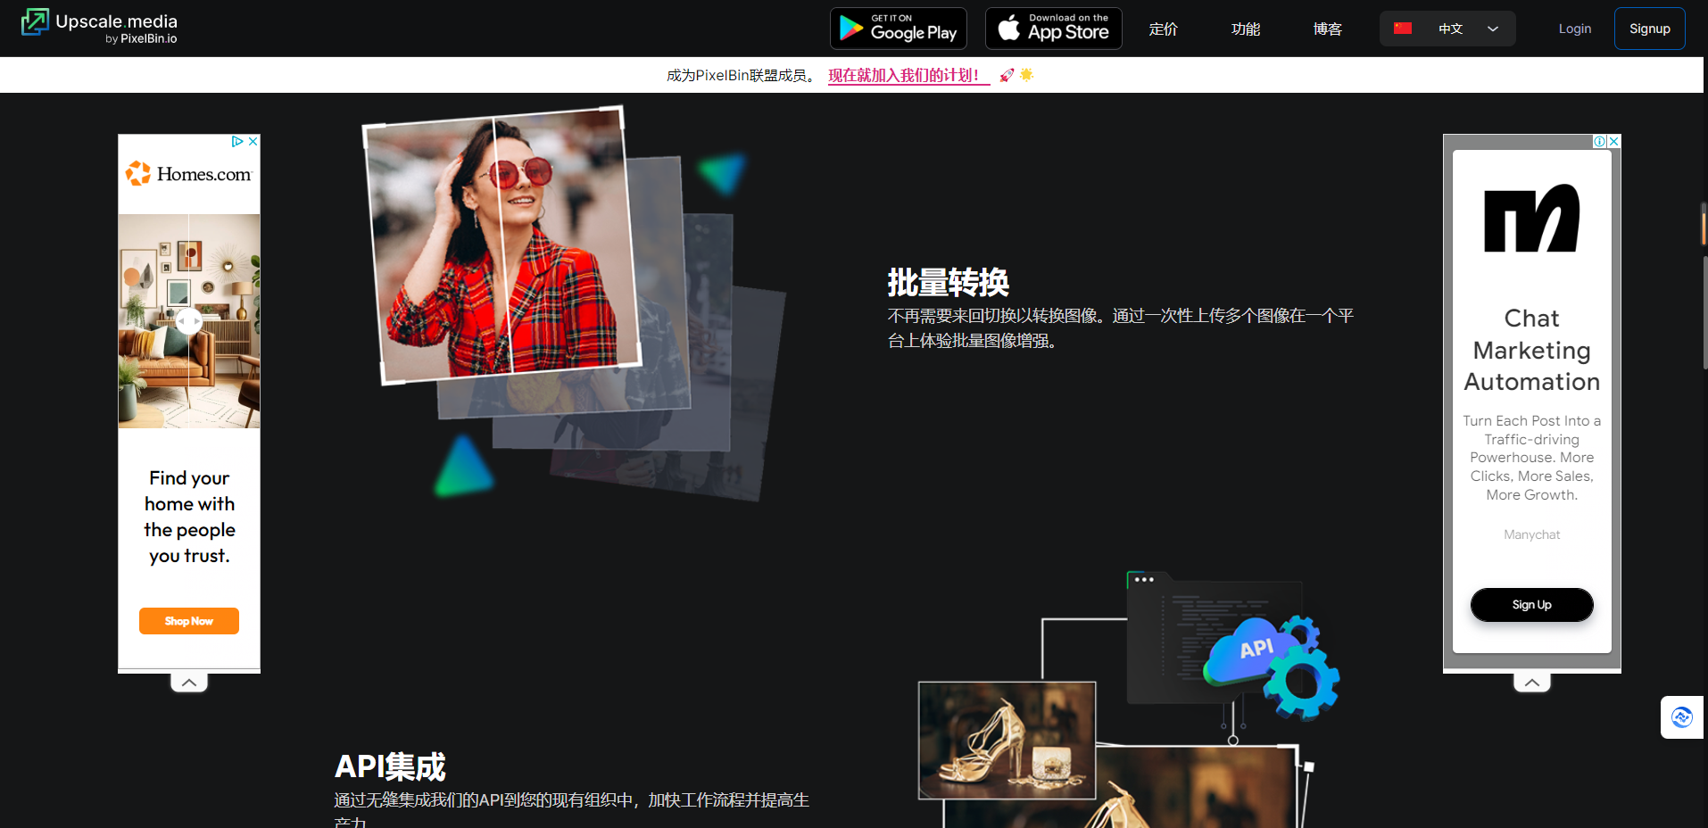Open the 现在就加入我们的计划 link
The image size is (1708, 828).
[x=903, y=76]
